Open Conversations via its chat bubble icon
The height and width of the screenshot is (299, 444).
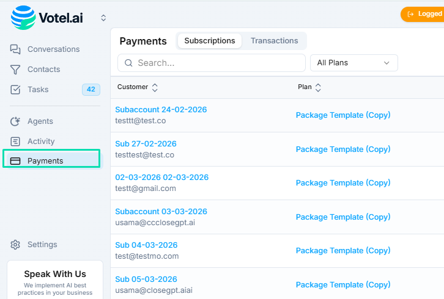(x=16, y=49)
